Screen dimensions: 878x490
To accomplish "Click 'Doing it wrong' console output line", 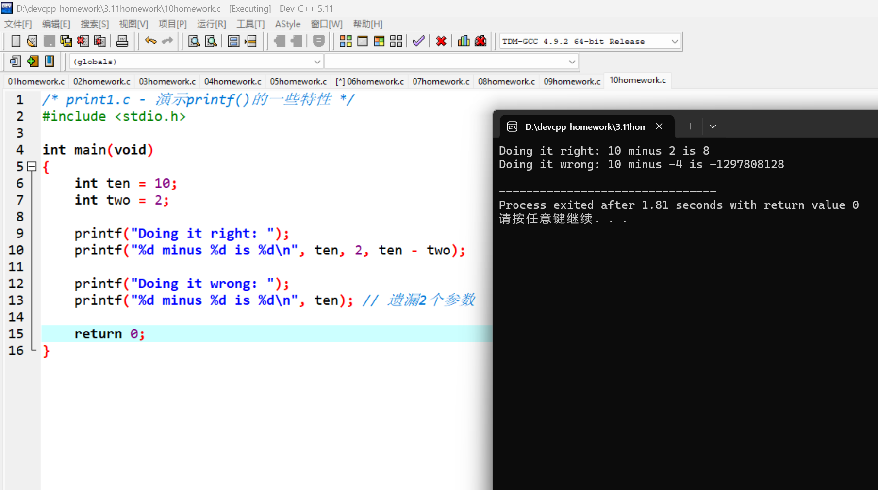I will (x=642, y=165).
